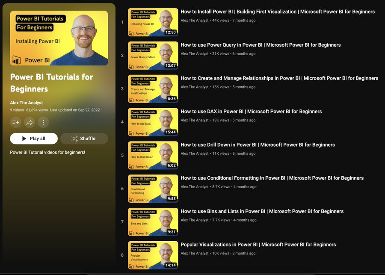Open video thumbnail with 13:07 duration
This screenshot has width=385, height=275.
[x=153, y=56]
